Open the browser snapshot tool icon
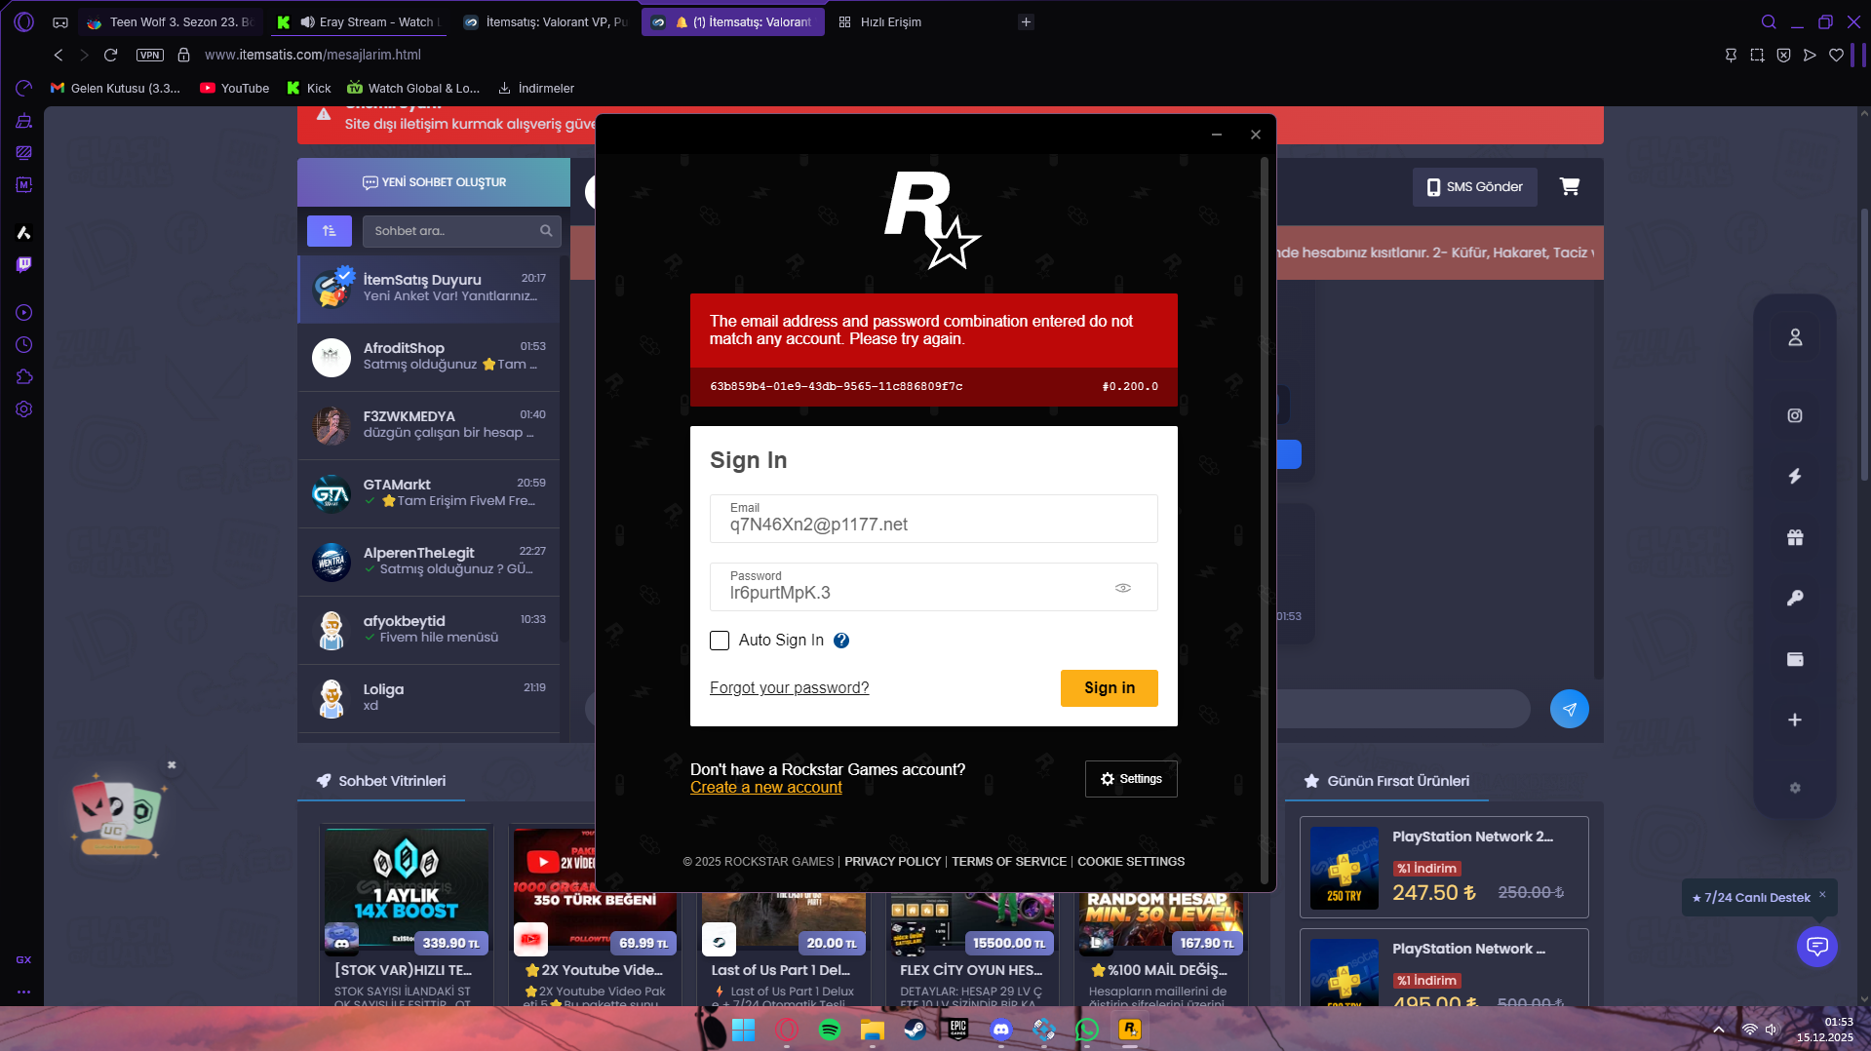1871x1051 pixels. coord(1757,55)
